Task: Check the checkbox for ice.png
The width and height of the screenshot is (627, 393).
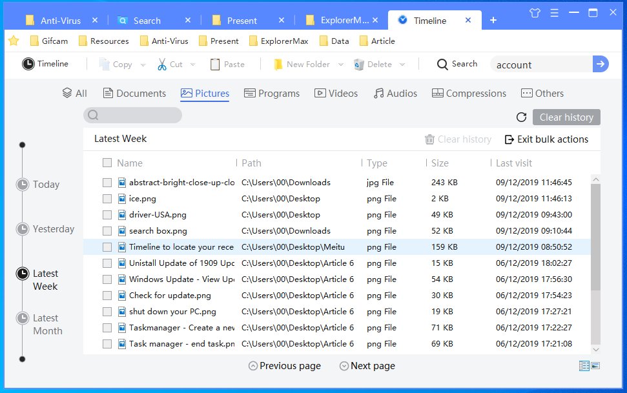Action: tap(107, 198)
